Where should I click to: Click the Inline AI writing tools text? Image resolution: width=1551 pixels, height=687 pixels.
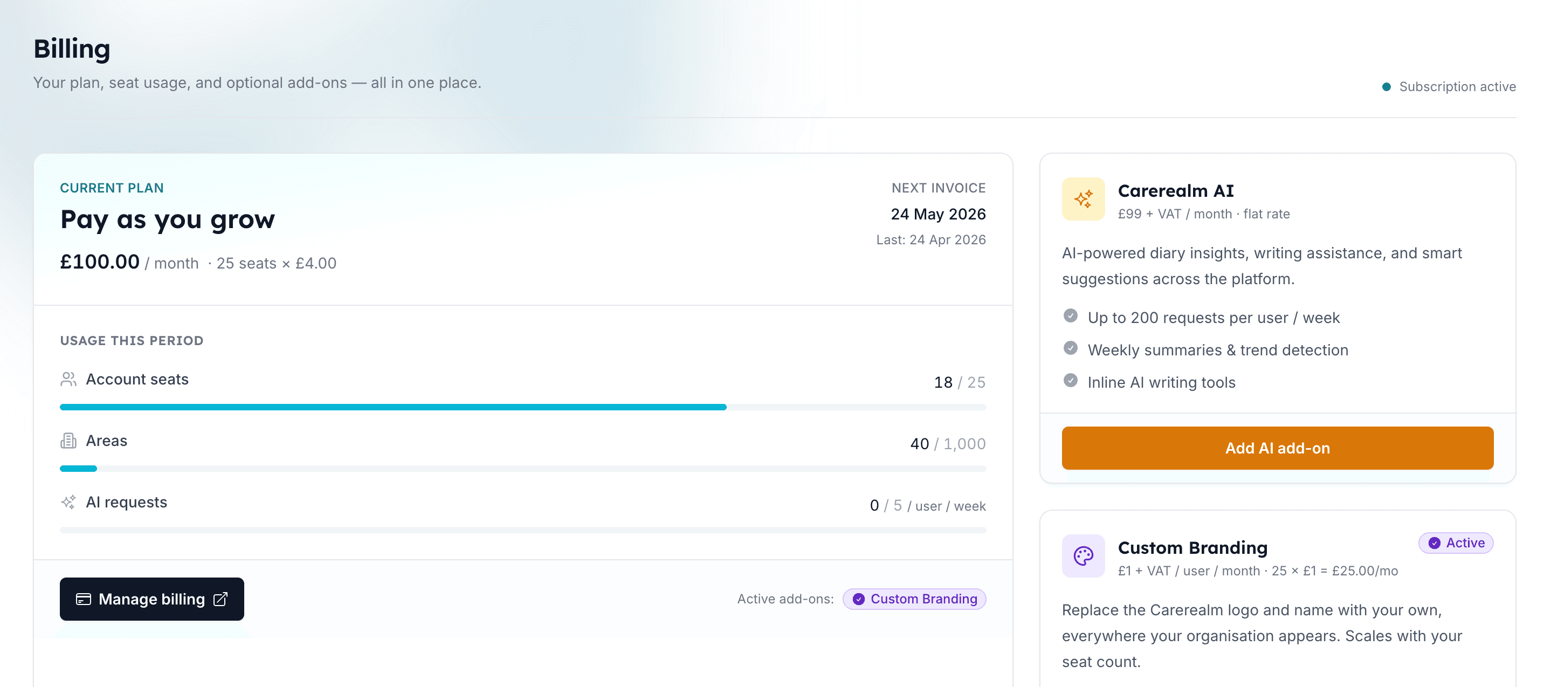point(1161,382)
